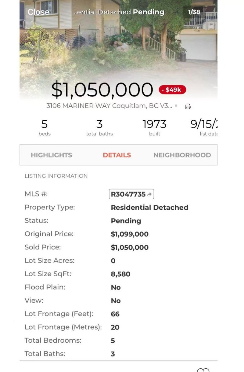Close the listing detail view

click(38, 12)
